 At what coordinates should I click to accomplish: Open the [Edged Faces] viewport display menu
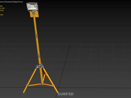point(18,2)
